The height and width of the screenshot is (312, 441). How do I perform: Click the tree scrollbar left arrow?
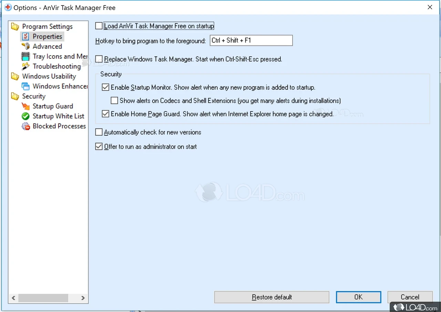[x=14, y=298]
